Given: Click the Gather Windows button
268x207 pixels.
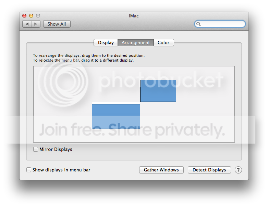Looking at the screenshot, I should 161,170.
